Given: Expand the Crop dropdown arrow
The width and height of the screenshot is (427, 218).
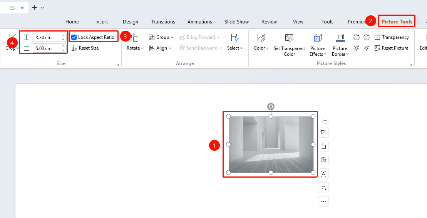Looking at the screenshot, I should pyautogui.click(x=17, y=48).
